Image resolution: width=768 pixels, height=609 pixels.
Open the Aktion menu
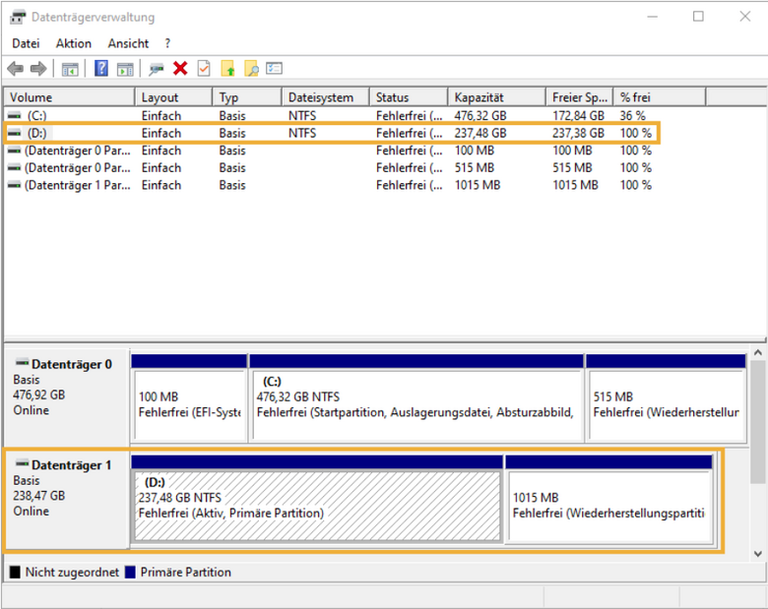74,43
